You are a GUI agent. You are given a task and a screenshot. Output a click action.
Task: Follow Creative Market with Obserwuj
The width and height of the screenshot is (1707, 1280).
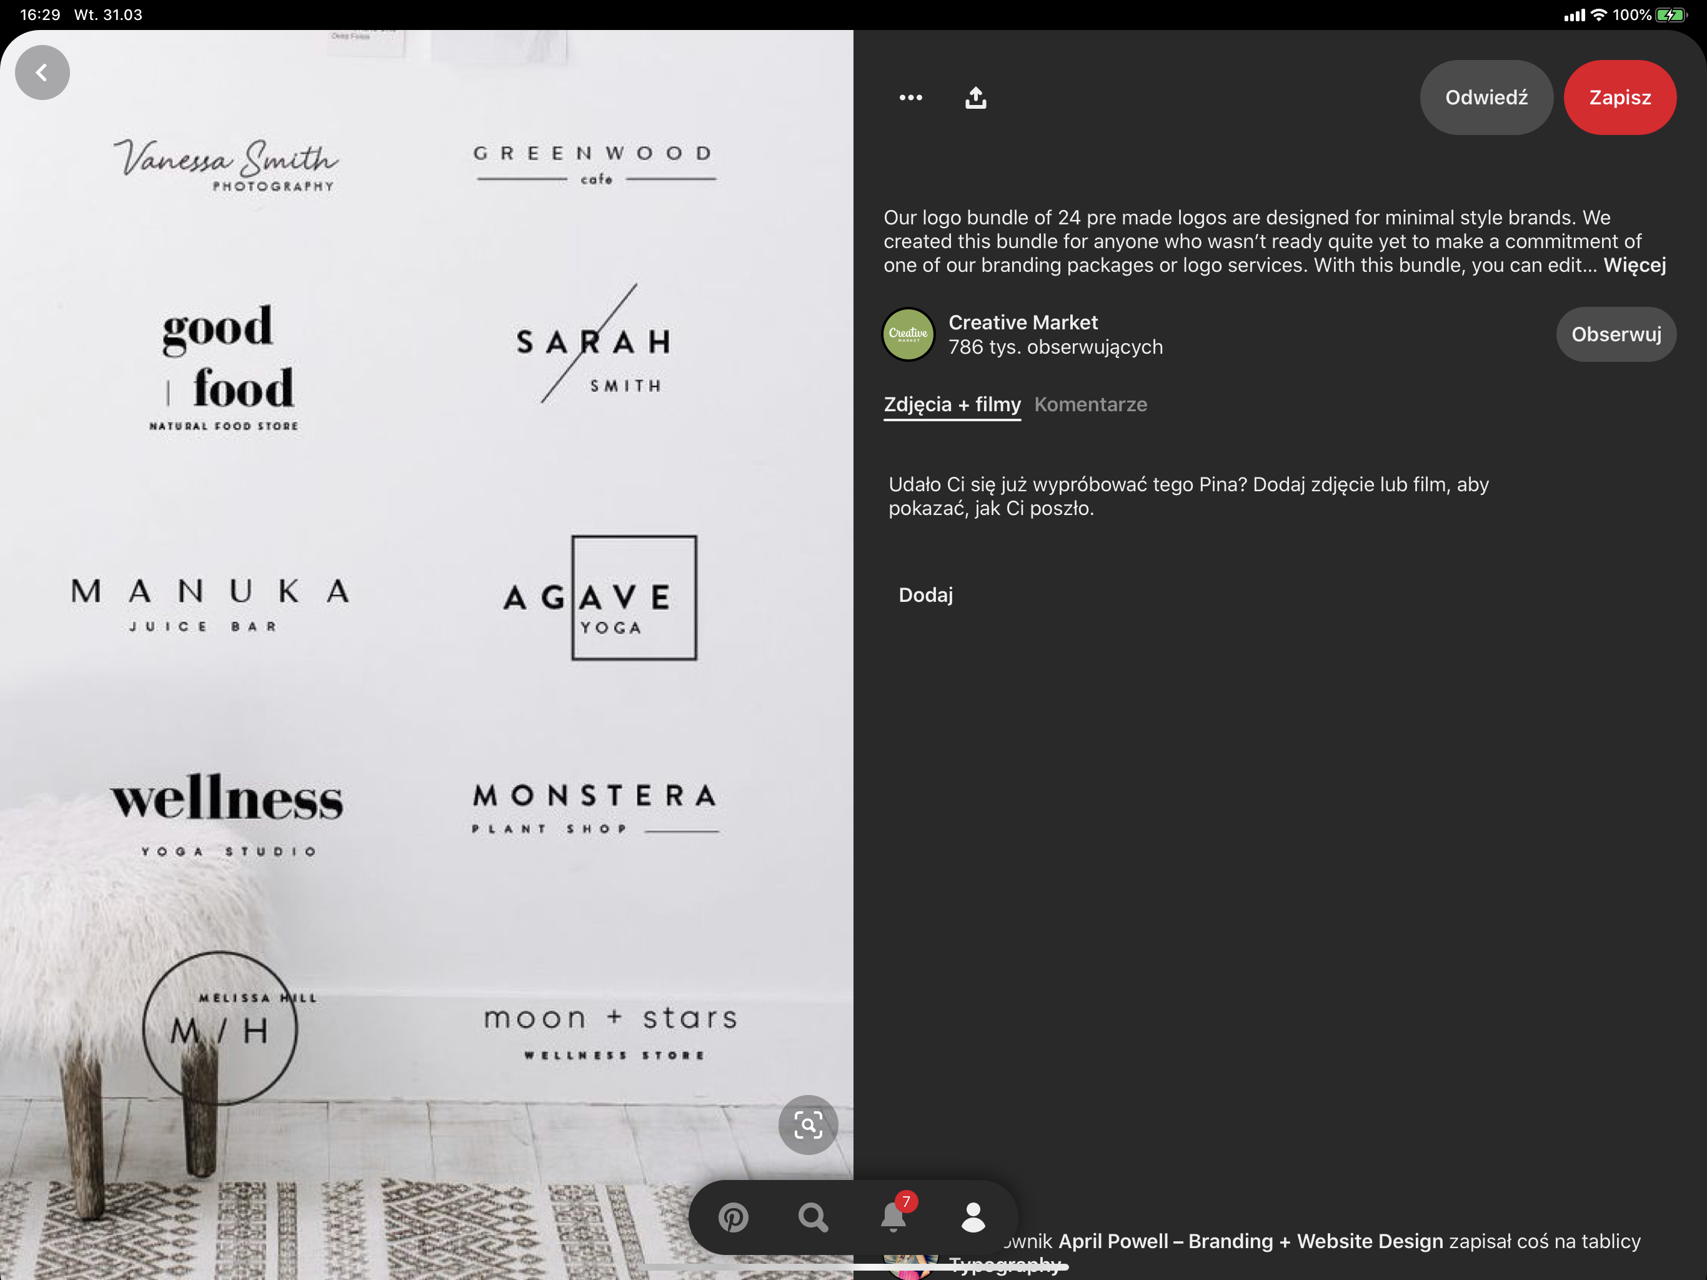pyautogui.click(x=1616, y=334)
